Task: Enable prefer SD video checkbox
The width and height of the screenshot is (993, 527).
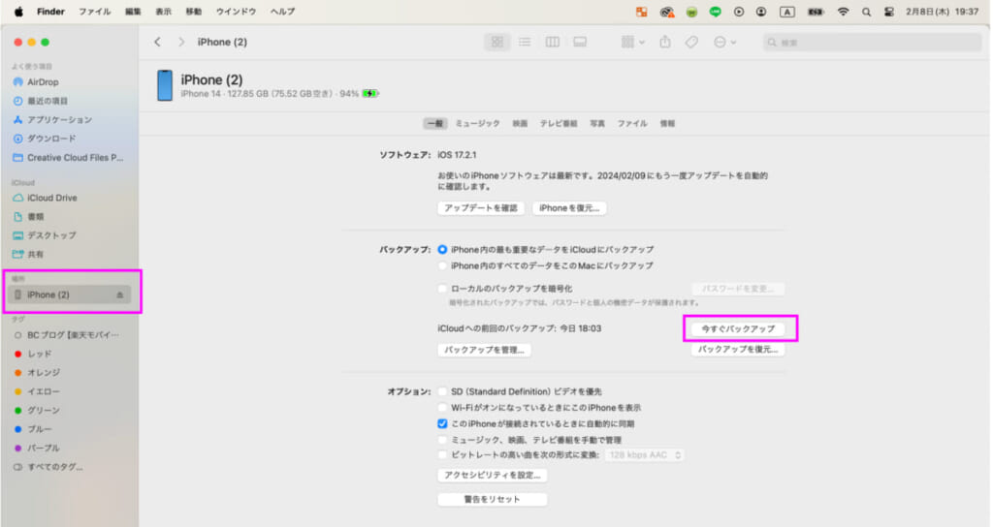Action: (x=442, y=391)
